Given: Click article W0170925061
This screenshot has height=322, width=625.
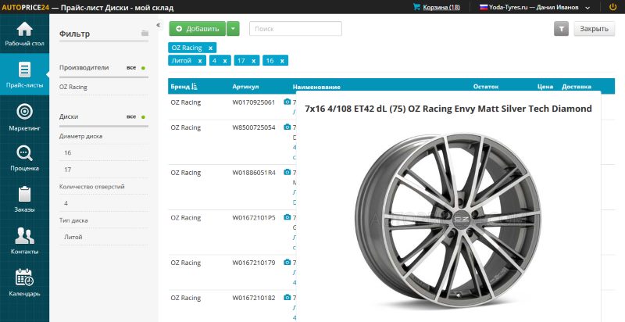Looking at the screenshot, I should [x=253, y=102].
